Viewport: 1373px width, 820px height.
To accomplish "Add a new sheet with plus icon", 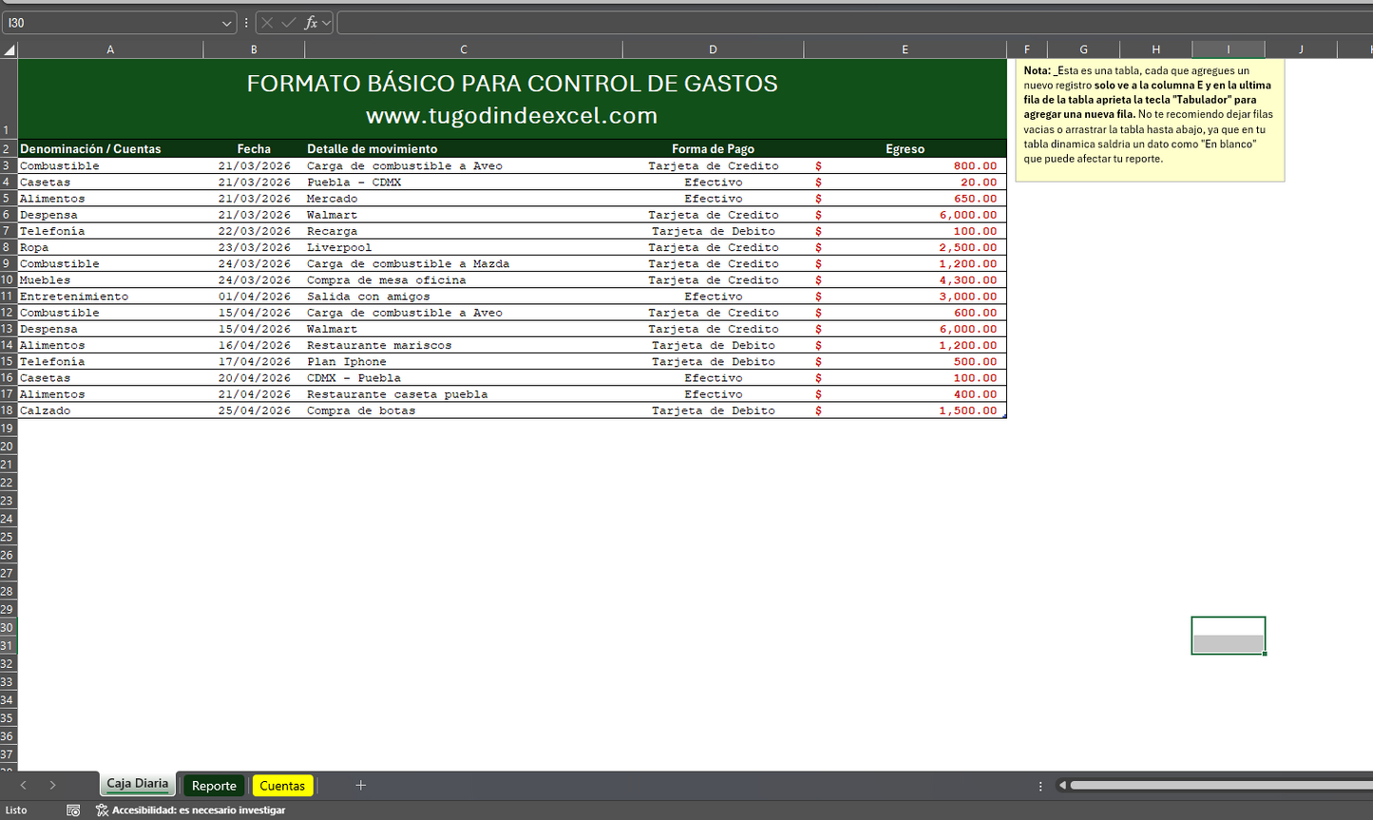I will (361, 785).
